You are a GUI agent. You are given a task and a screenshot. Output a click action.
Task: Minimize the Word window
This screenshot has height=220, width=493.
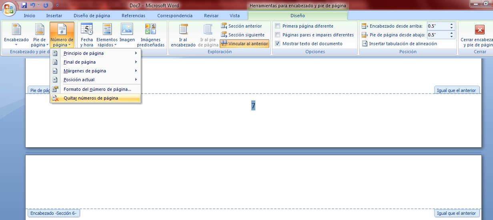[x=475, y=4]
